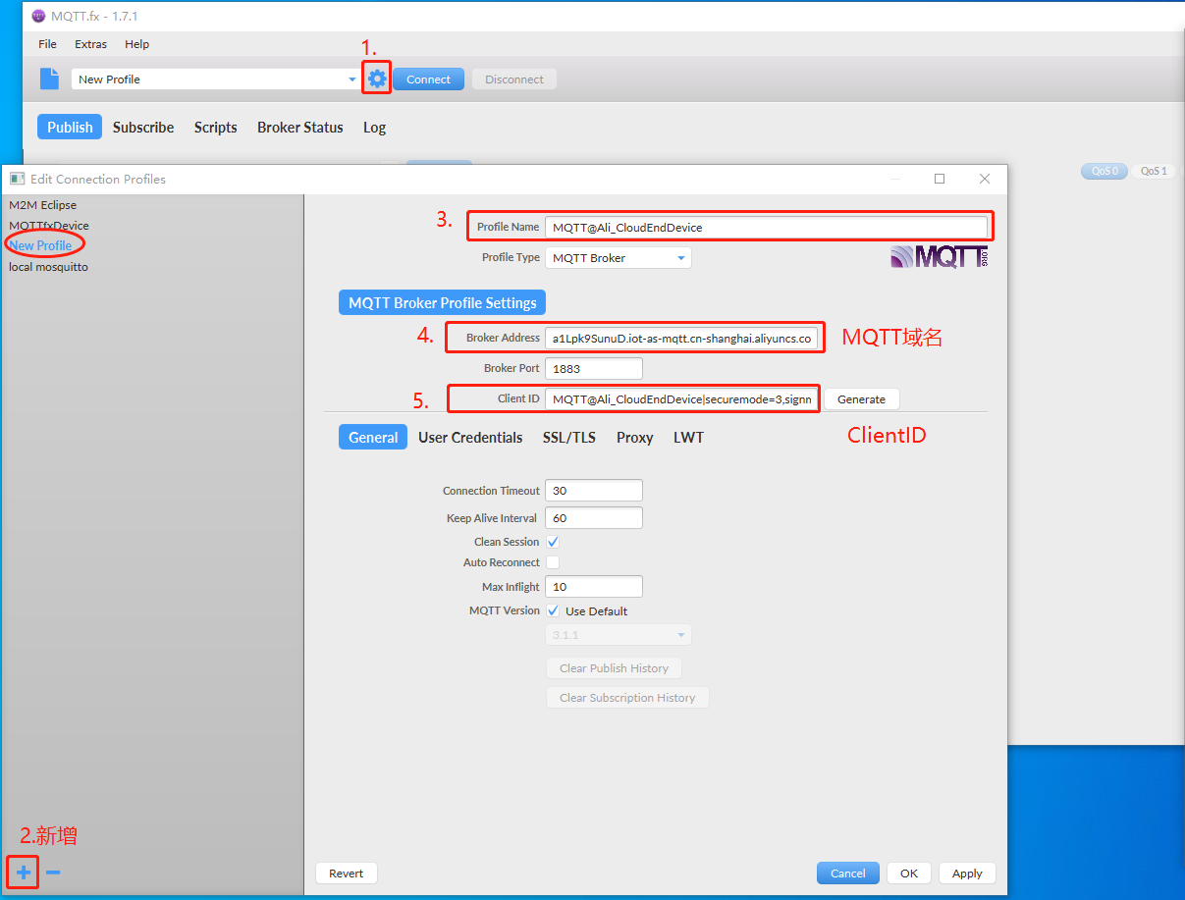Open connection profile settings gear
The image size is (1185, 900).
[377, 79]
